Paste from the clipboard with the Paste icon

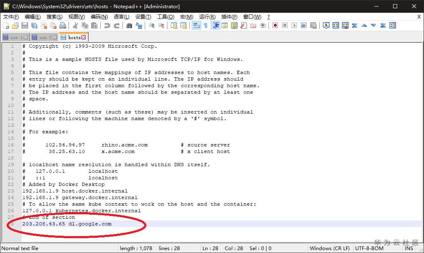click(94, 26)
